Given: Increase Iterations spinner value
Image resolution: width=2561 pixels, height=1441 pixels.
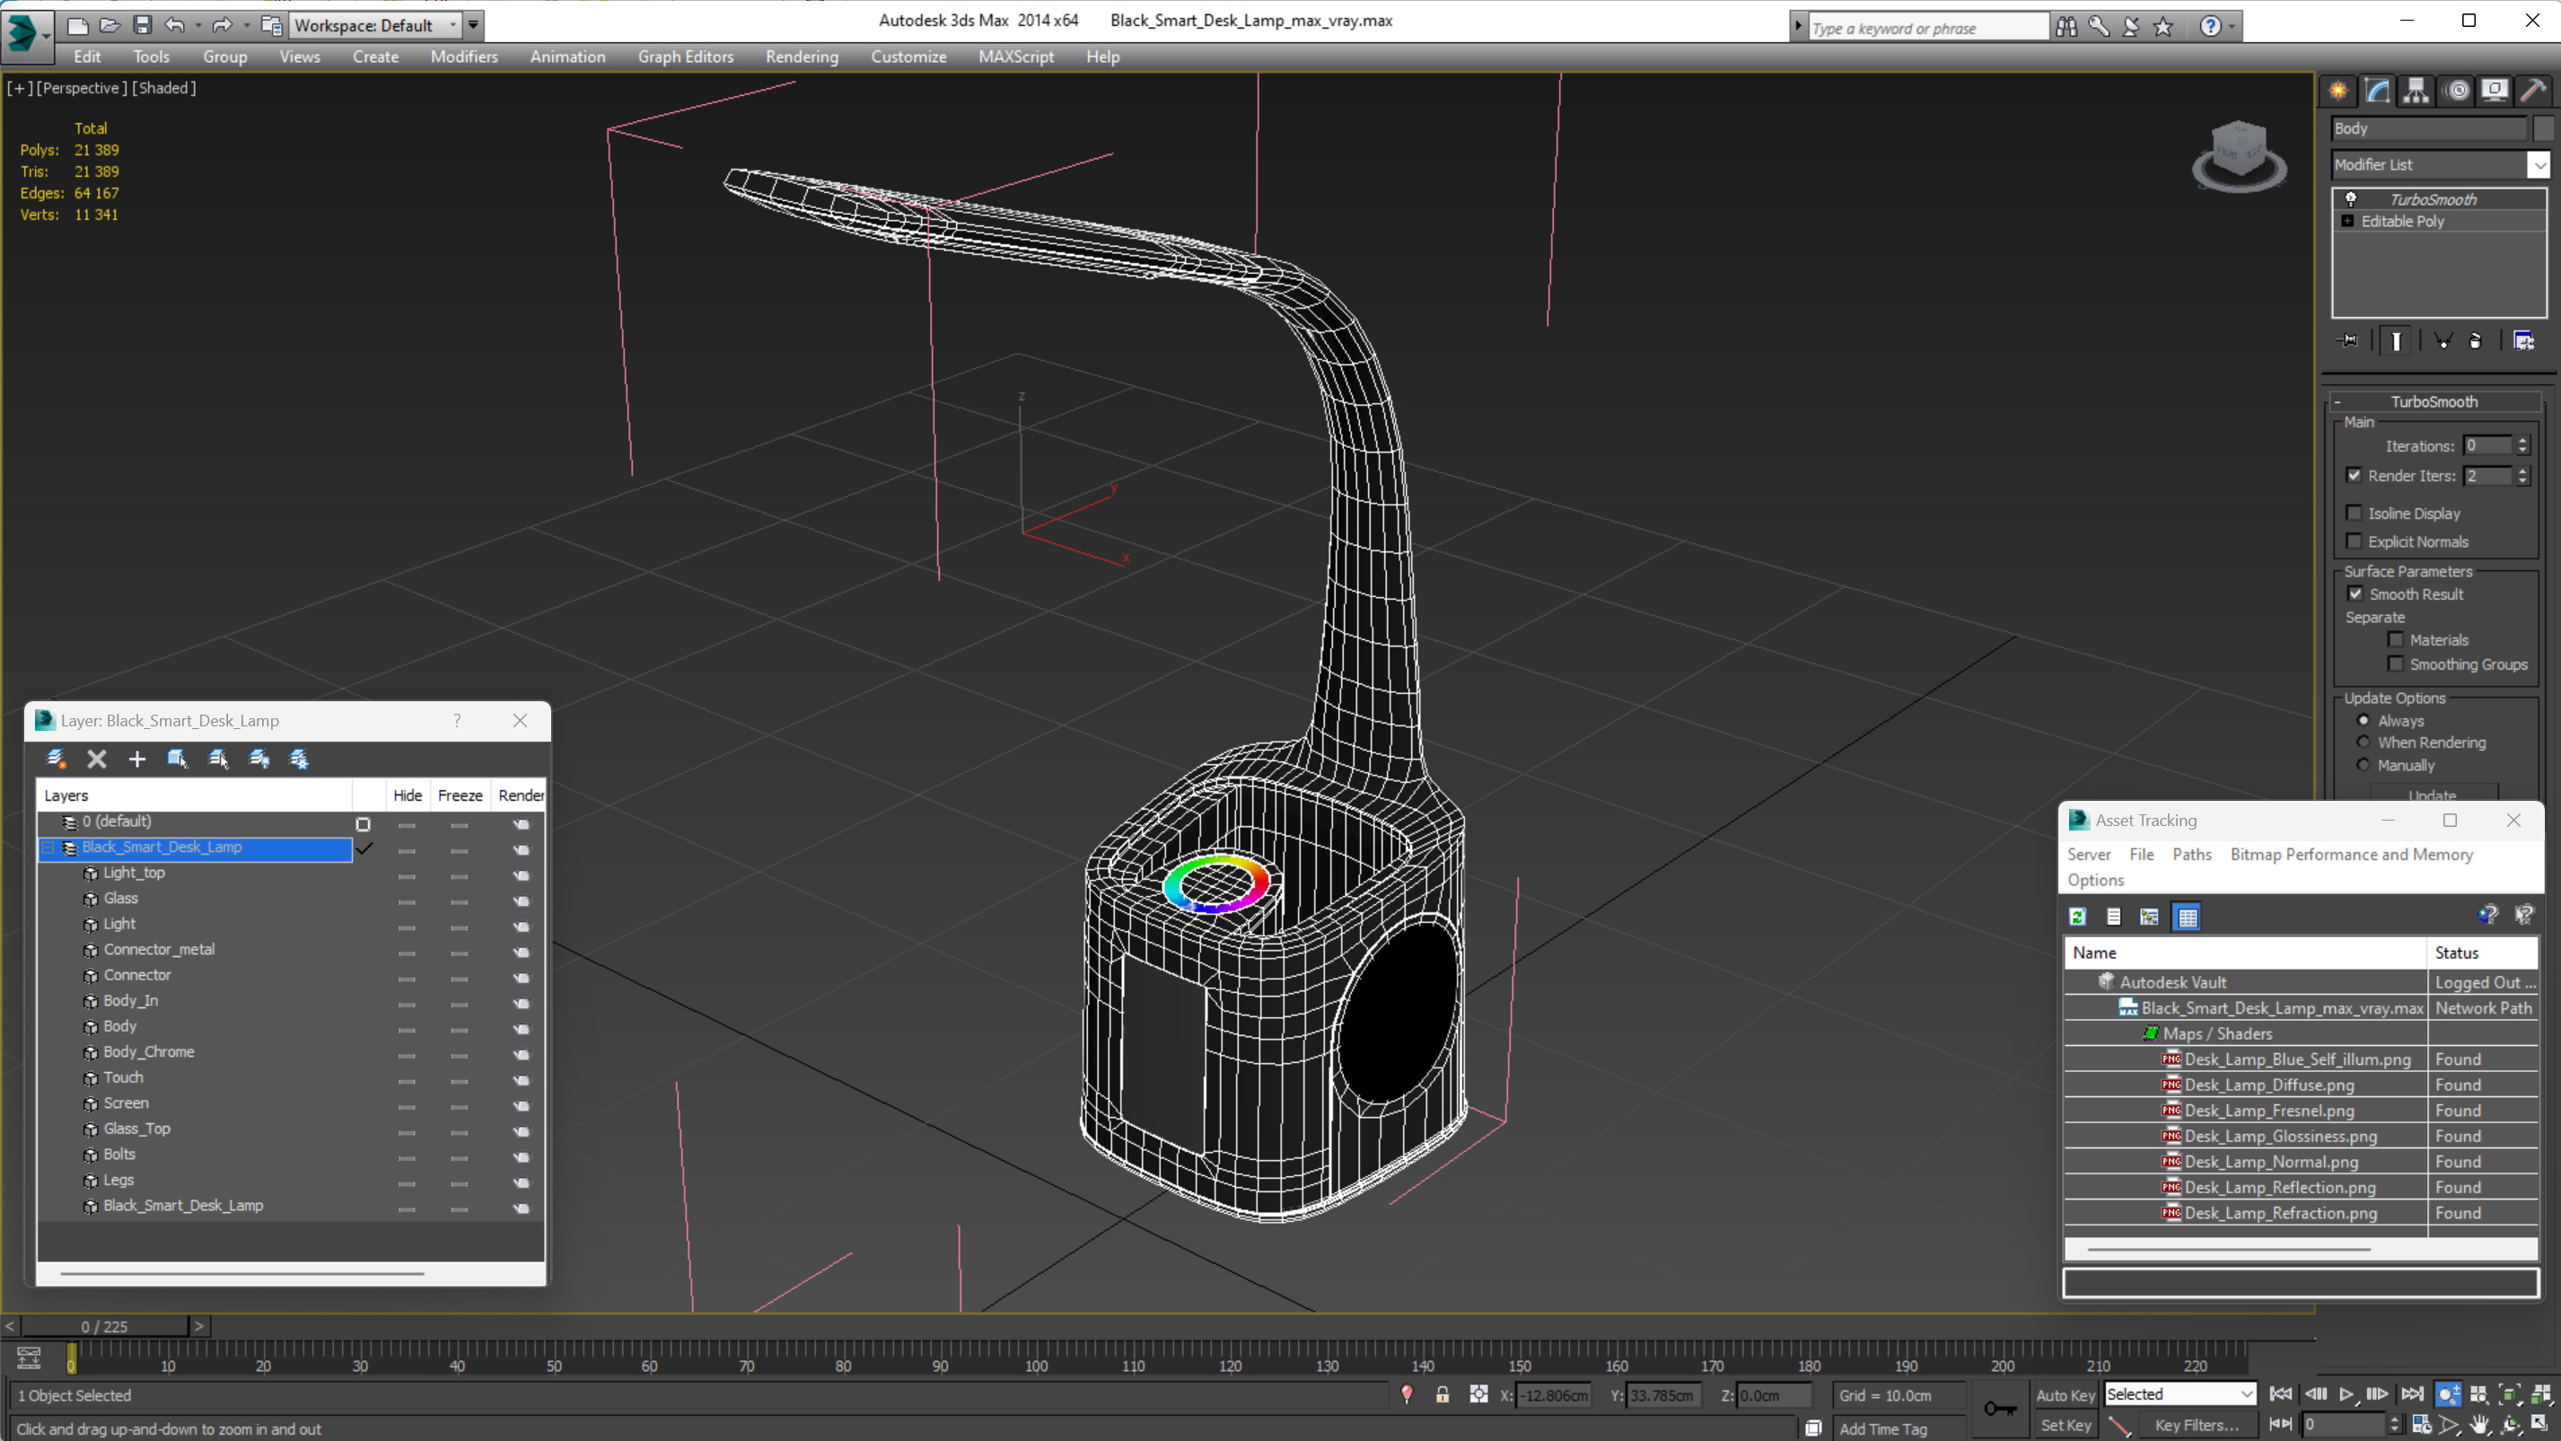Looking at the screenshot, I should (x=2522, y=441).
